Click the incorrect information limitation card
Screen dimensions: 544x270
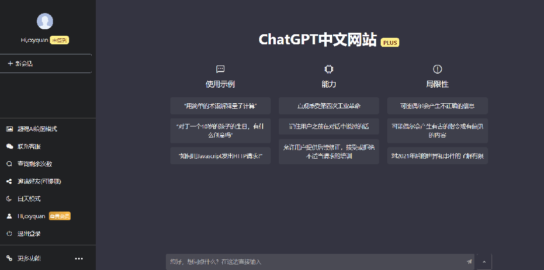438,106
